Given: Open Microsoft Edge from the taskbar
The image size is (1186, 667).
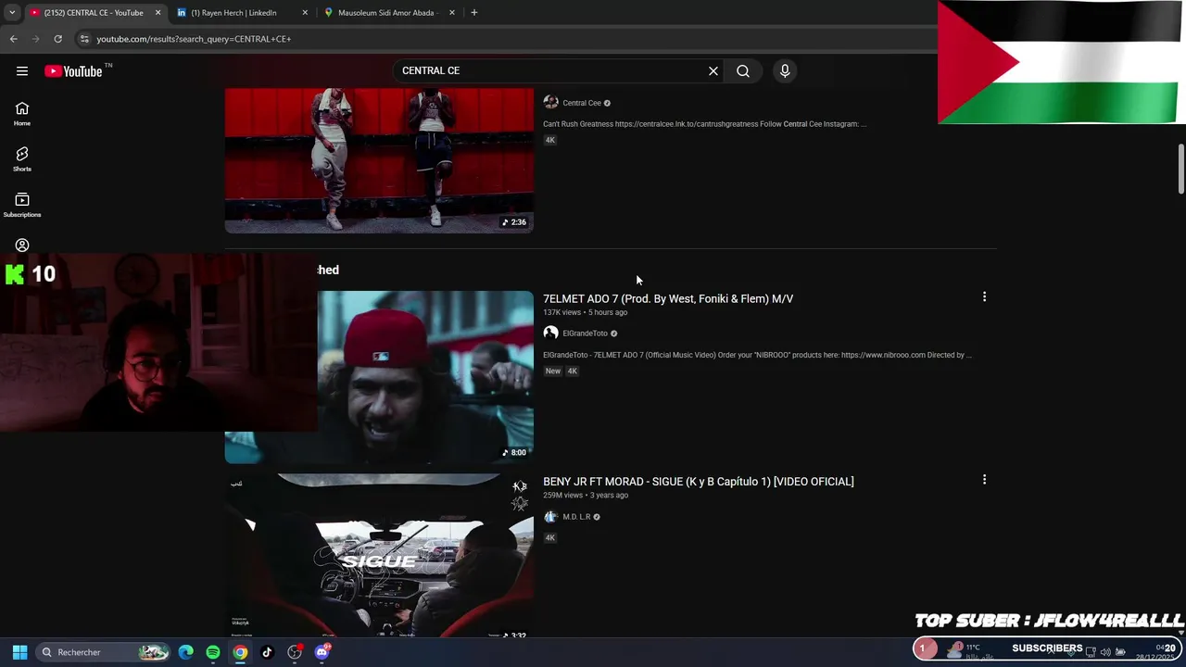Looking at the screenshot, I should pos(186,652).
